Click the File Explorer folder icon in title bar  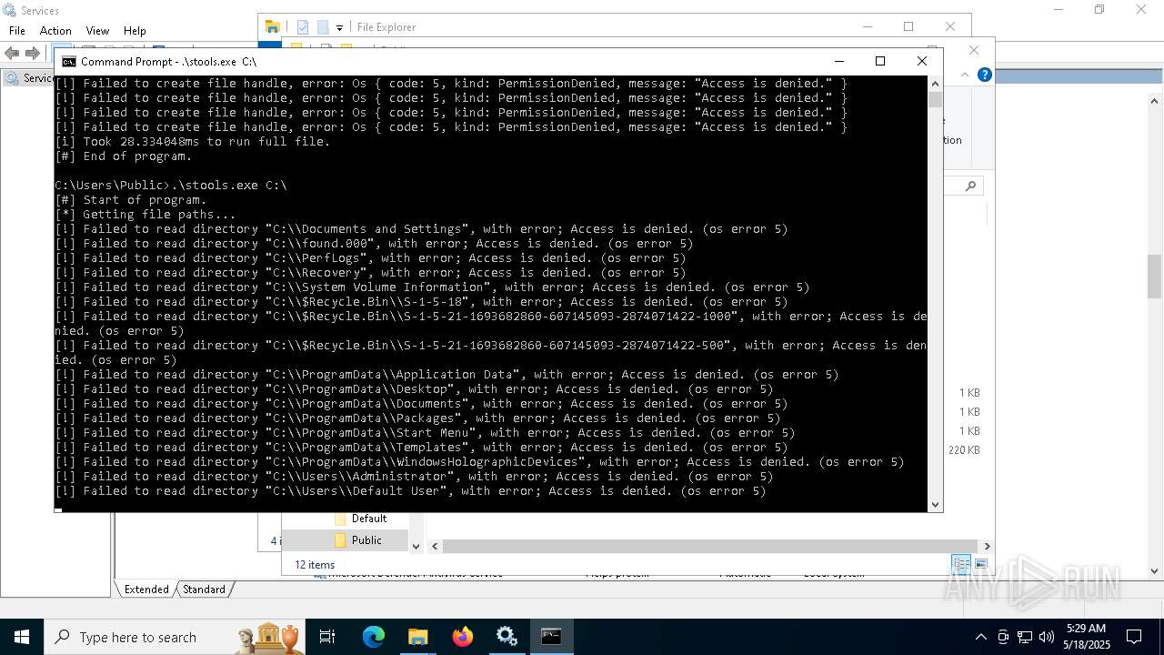coord(272,26)
